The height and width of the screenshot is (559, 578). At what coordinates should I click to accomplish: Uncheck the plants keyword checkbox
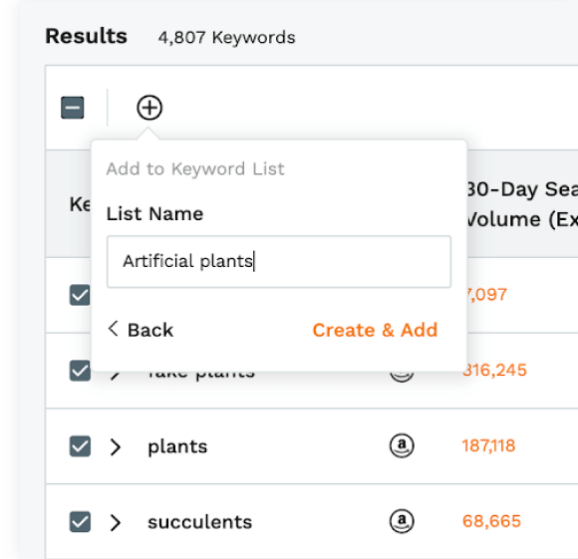pyautogui.click(x=80, y=446)
